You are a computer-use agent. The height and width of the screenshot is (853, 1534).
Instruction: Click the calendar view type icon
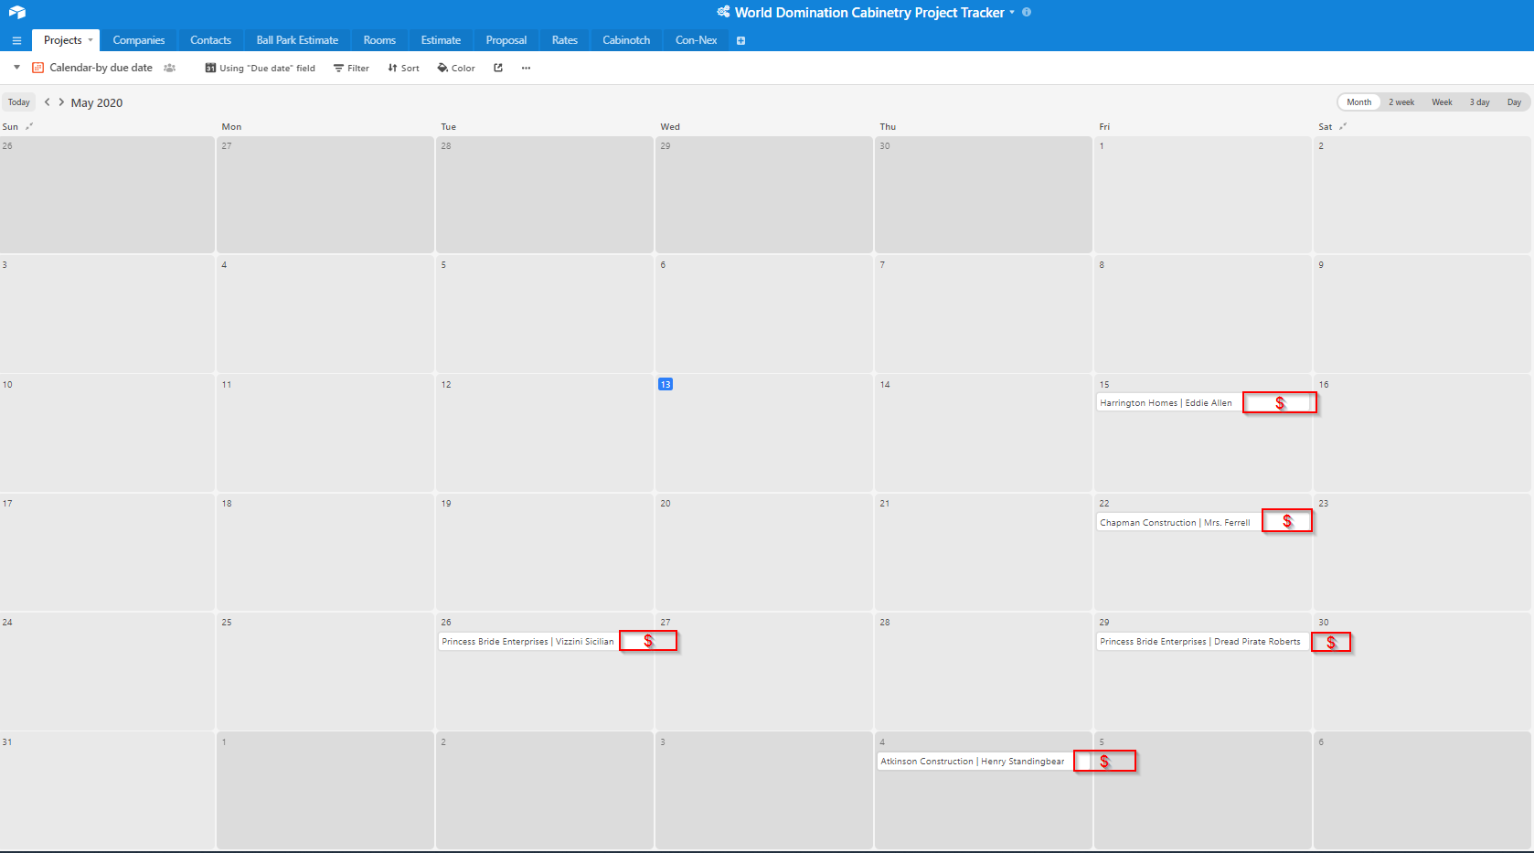38,68
